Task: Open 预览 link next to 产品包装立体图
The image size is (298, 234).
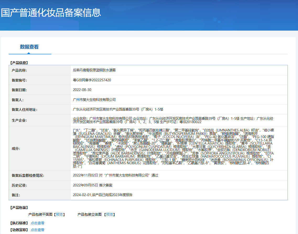Action: [110, 214]
